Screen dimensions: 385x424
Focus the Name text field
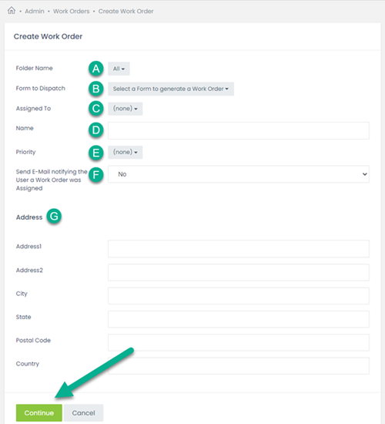click(x=239, y=130)
